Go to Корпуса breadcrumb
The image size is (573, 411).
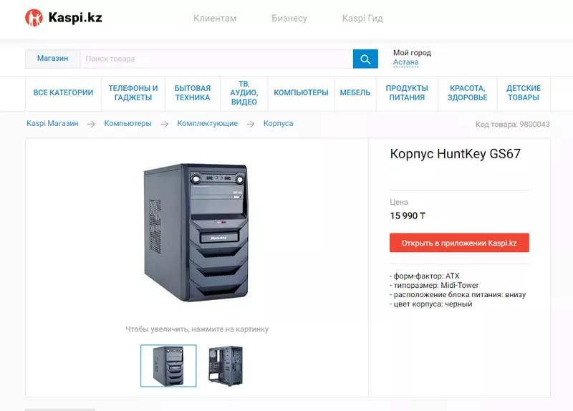click(x=278, y=123)
